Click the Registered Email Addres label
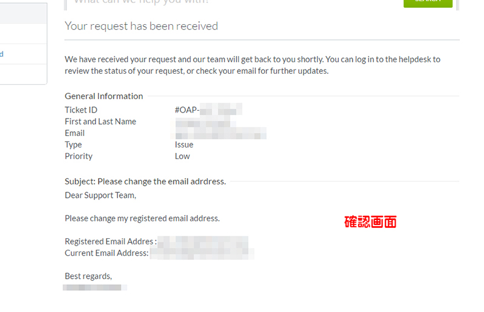 pos(111,241)
